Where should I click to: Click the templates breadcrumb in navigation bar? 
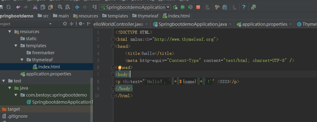[x=115, y=16]
